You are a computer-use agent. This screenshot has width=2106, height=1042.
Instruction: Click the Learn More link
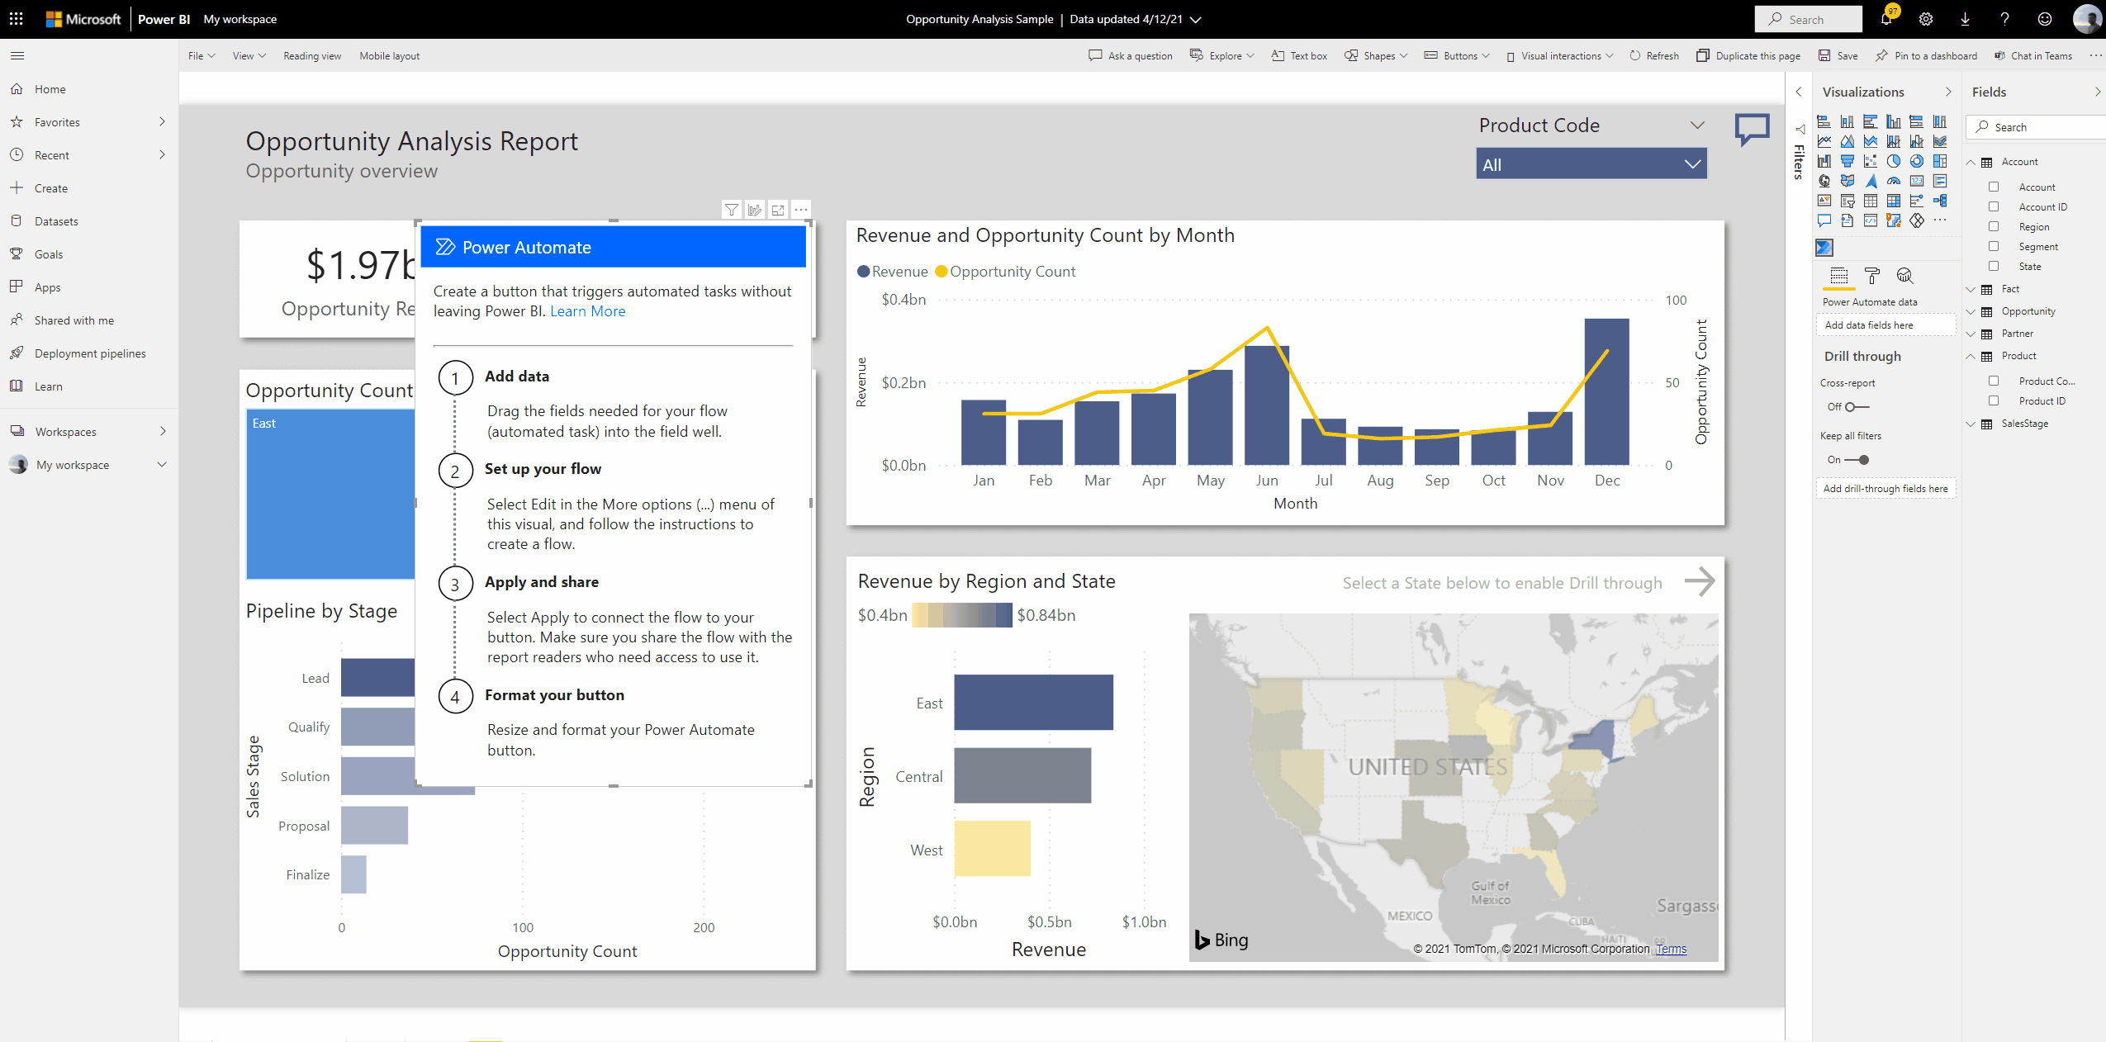[587, 311]
